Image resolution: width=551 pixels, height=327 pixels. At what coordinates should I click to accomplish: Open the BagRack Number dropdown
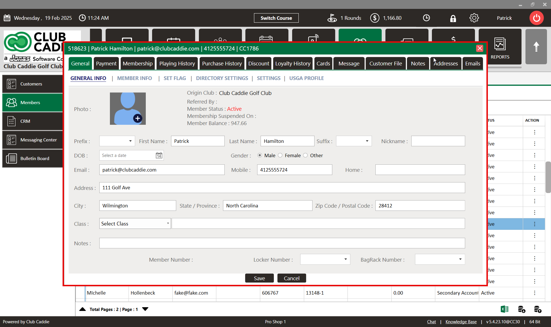pyautogui.click(x=440, y=259)
